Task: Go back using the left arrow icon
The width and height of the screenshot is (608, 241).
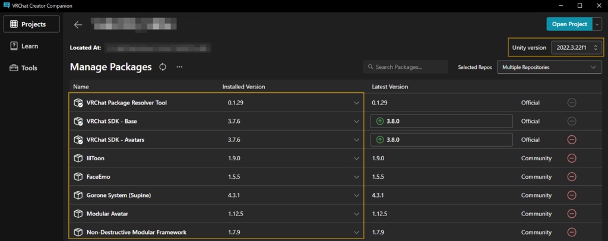Action: point(78,25)
